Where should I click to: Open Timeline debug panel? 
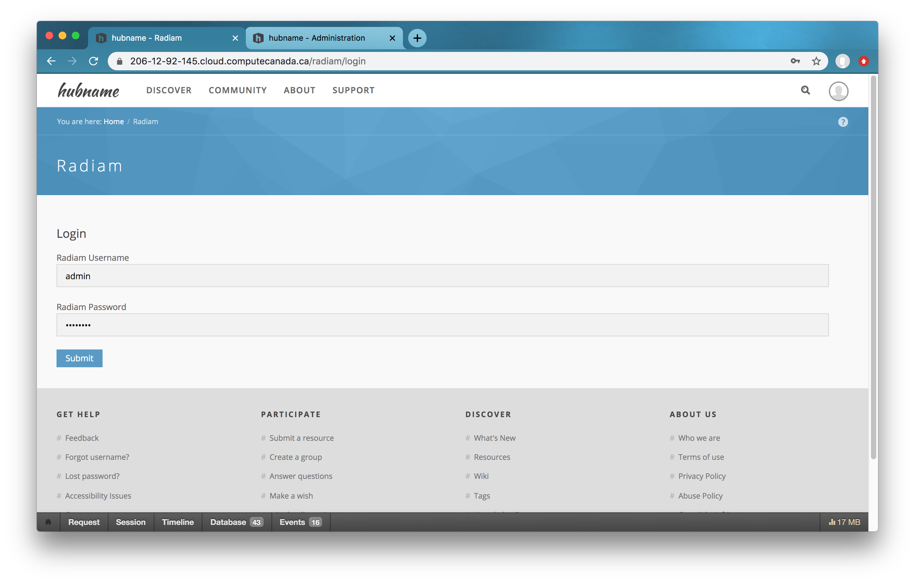click(178, 522)
